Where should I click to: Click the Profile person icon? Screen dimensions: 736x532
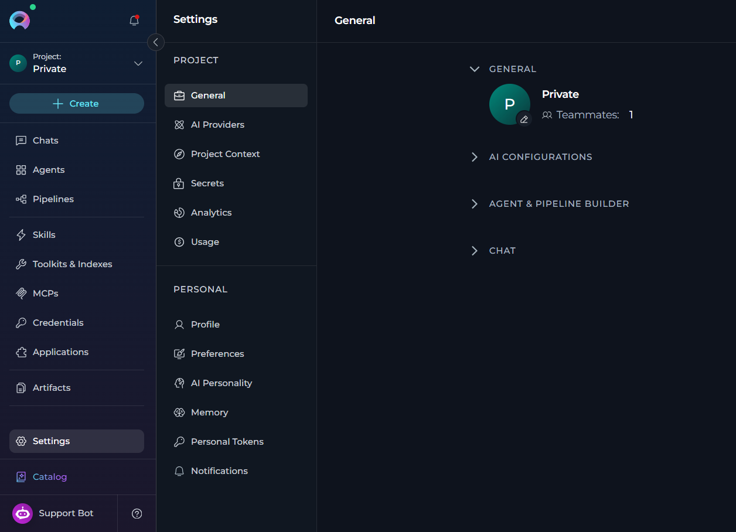(179, 325)
